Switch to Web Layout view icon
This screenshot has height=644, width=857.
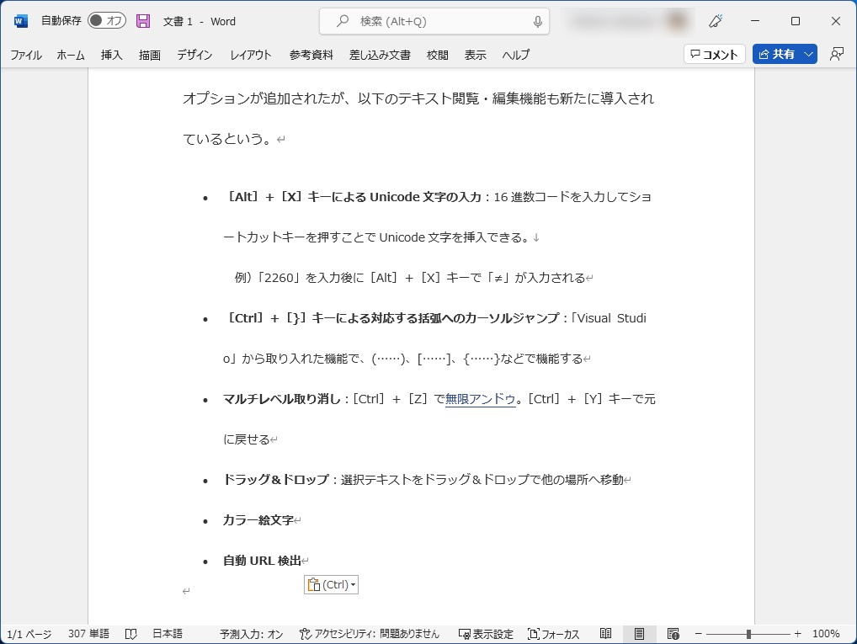(673, 634)
